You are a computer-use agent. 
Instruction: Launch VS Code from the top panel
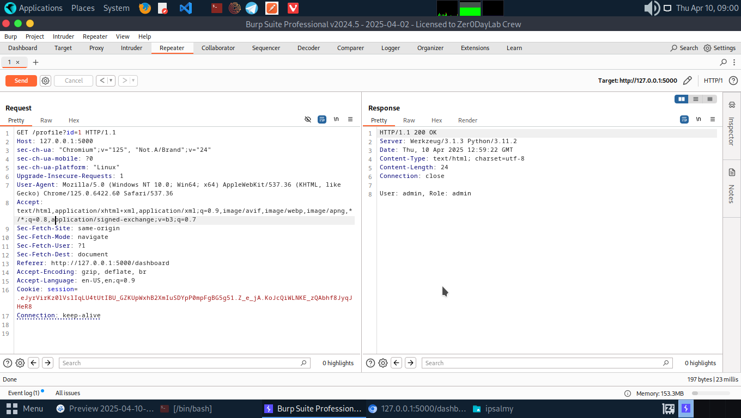coord(185,8)
